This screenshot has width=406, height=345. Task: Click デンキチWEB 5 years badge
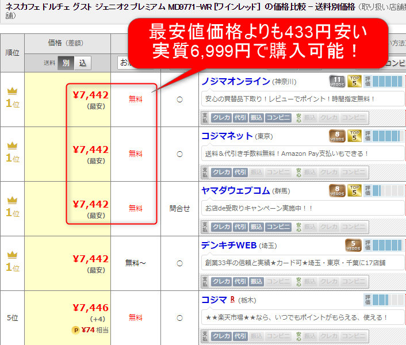pos(353,245)
